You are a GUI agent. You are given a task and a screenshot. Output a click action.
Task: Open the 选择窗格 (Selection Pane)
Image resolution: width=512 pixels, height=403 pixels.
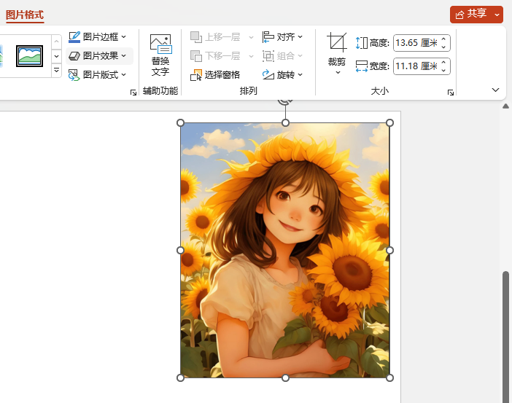tap(217, 74)
